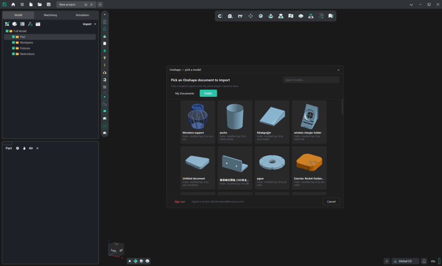Viewport: 442px width, 266px height.
Task: Click the Onshape dialog vertical scrollbar
Action: (x=342, y=107)
